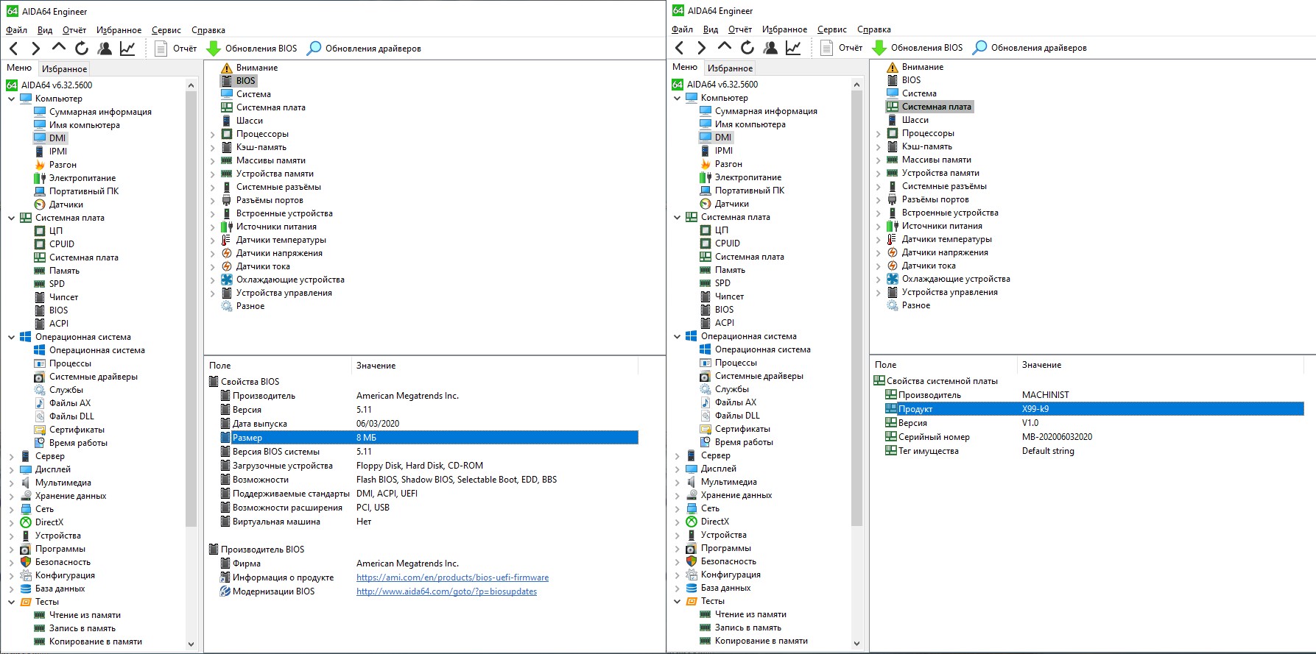
Task: Expand Мультимедиа node in left window tree
Action: tap(11, 483)
